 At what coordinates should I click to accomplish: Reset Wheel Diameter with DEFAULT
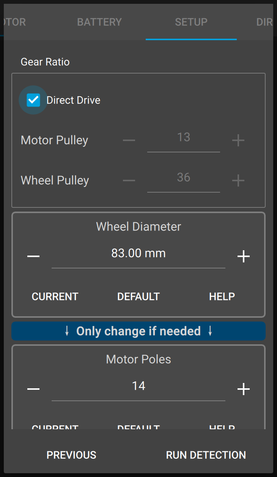click(138, 297)
